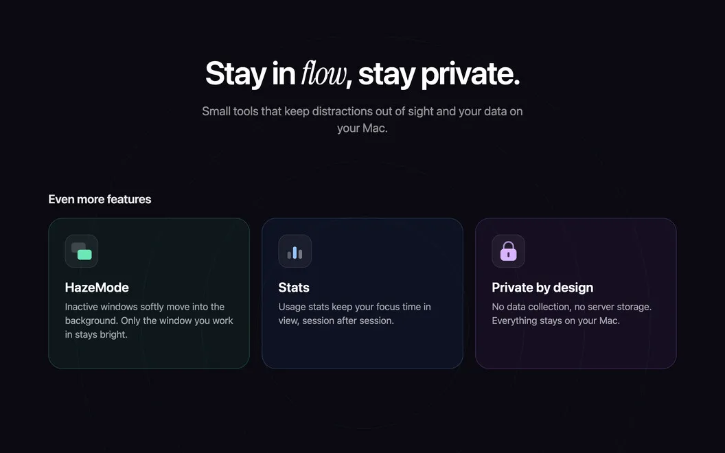The image size is (725, 453).
Task: Click empty area at bottom of Stats card
Action: click(362, 349)
